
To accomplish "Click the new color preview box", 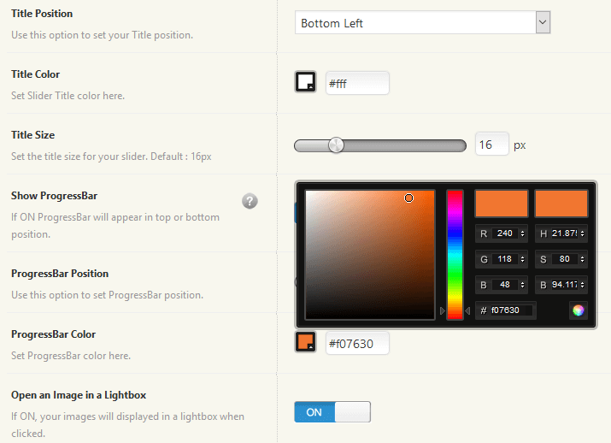I will (502, 204).
